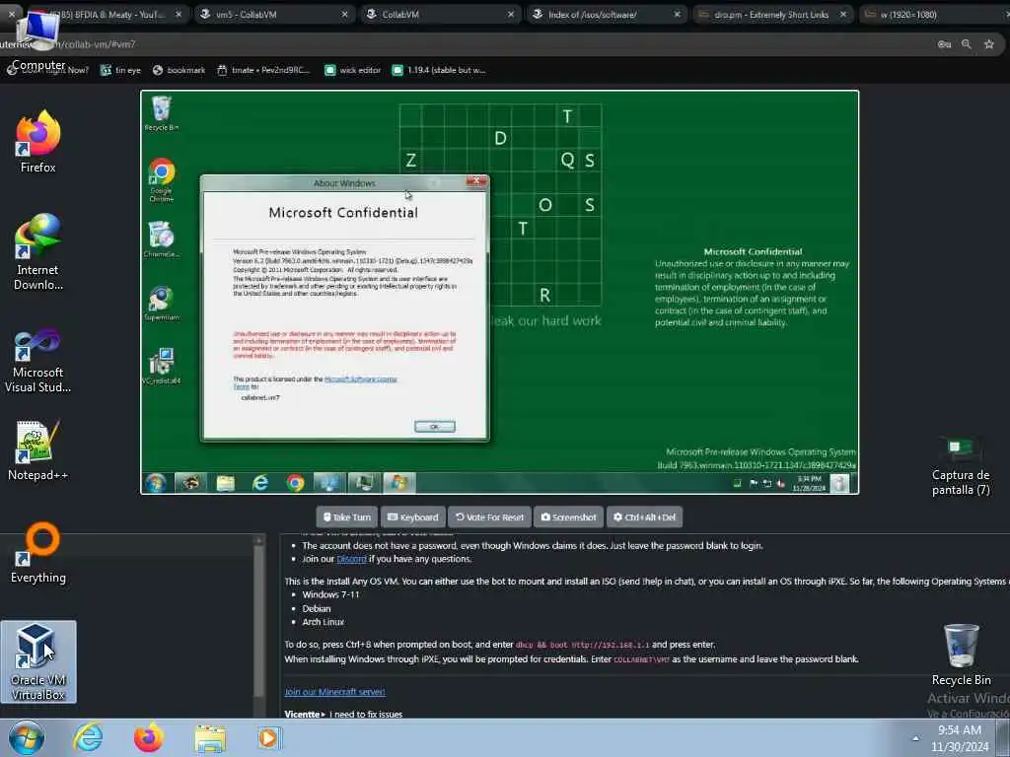Click the VM's Google Chrome desktop icon

(161, 179)
